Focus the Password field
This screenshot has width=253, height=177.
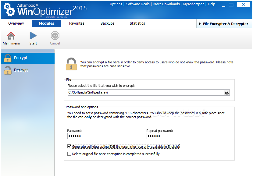pos(103,136)
